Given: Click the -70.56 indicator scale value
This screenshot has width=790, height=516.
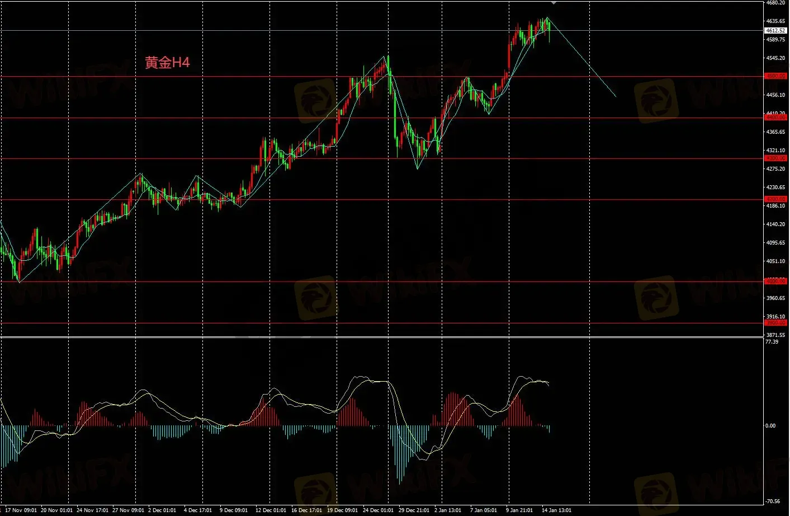Looking at the screenshot, I should click(773, 501).
